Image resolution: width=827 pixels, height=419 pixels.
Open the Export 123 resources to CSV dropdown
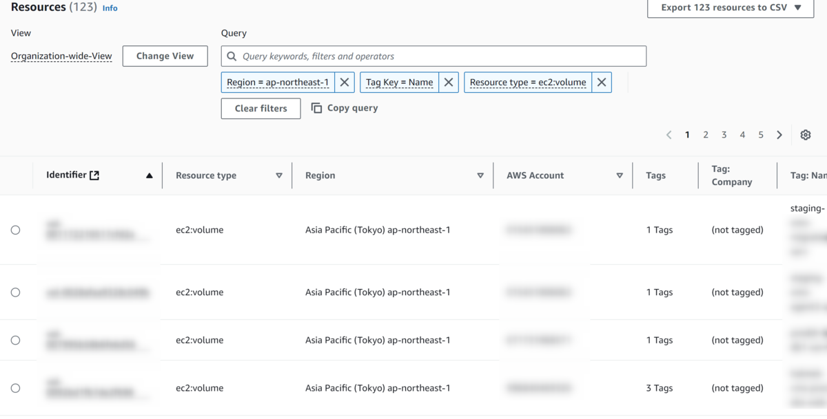731,8
